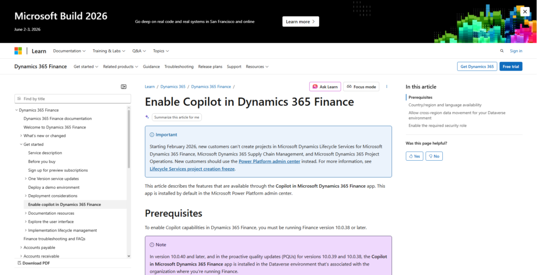The height and width of the screenshot is (275, 541).
Task: Click Ask Learn button
Action: pos(325,87)
